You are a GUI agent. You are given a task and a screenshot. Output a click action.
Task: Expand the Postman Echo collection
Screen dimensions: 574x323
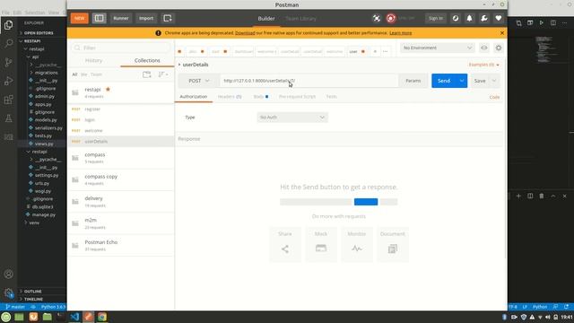(x=121, y=245)
